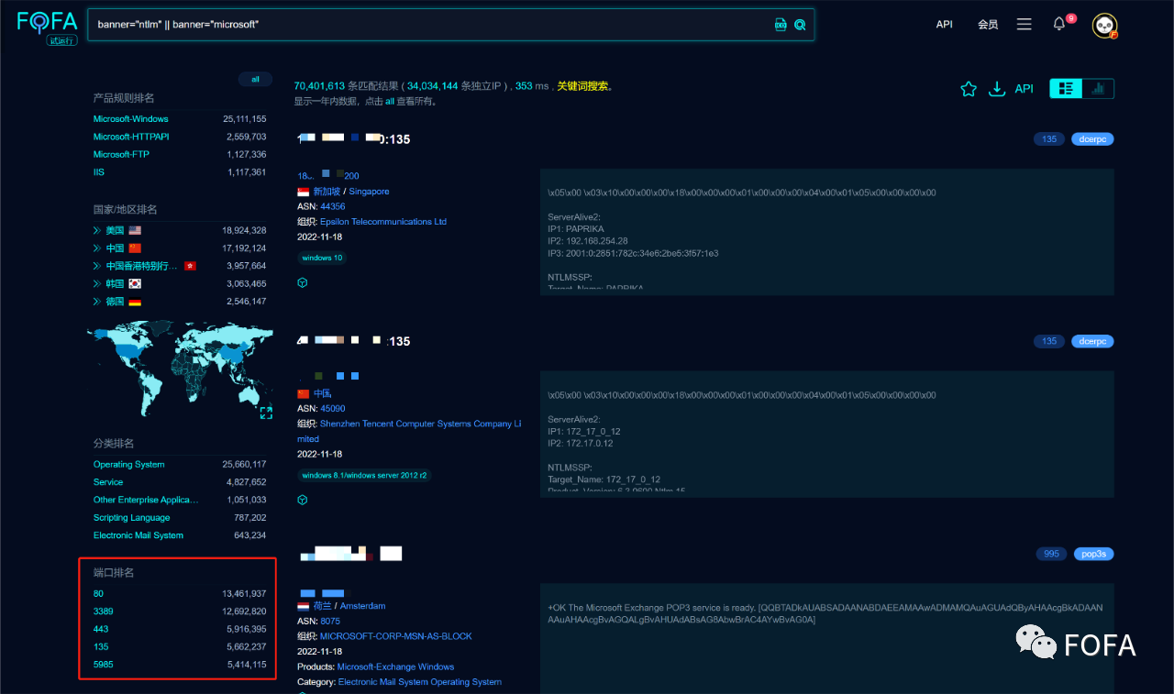Open API in the top navigation
Screen dimensions: 1174x694
click(945, 25)
